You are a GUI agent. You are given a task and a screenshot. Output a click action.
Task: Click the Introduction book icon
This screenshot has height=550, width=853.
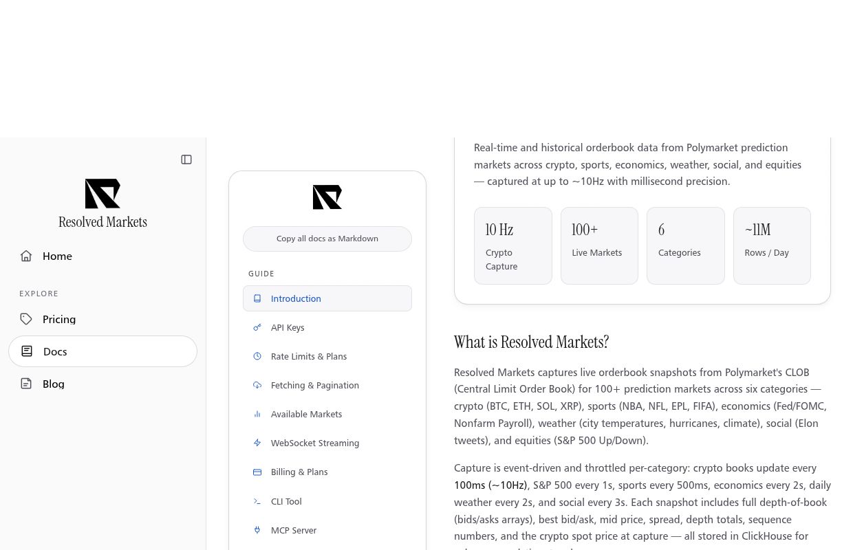(x=257, y=298)
